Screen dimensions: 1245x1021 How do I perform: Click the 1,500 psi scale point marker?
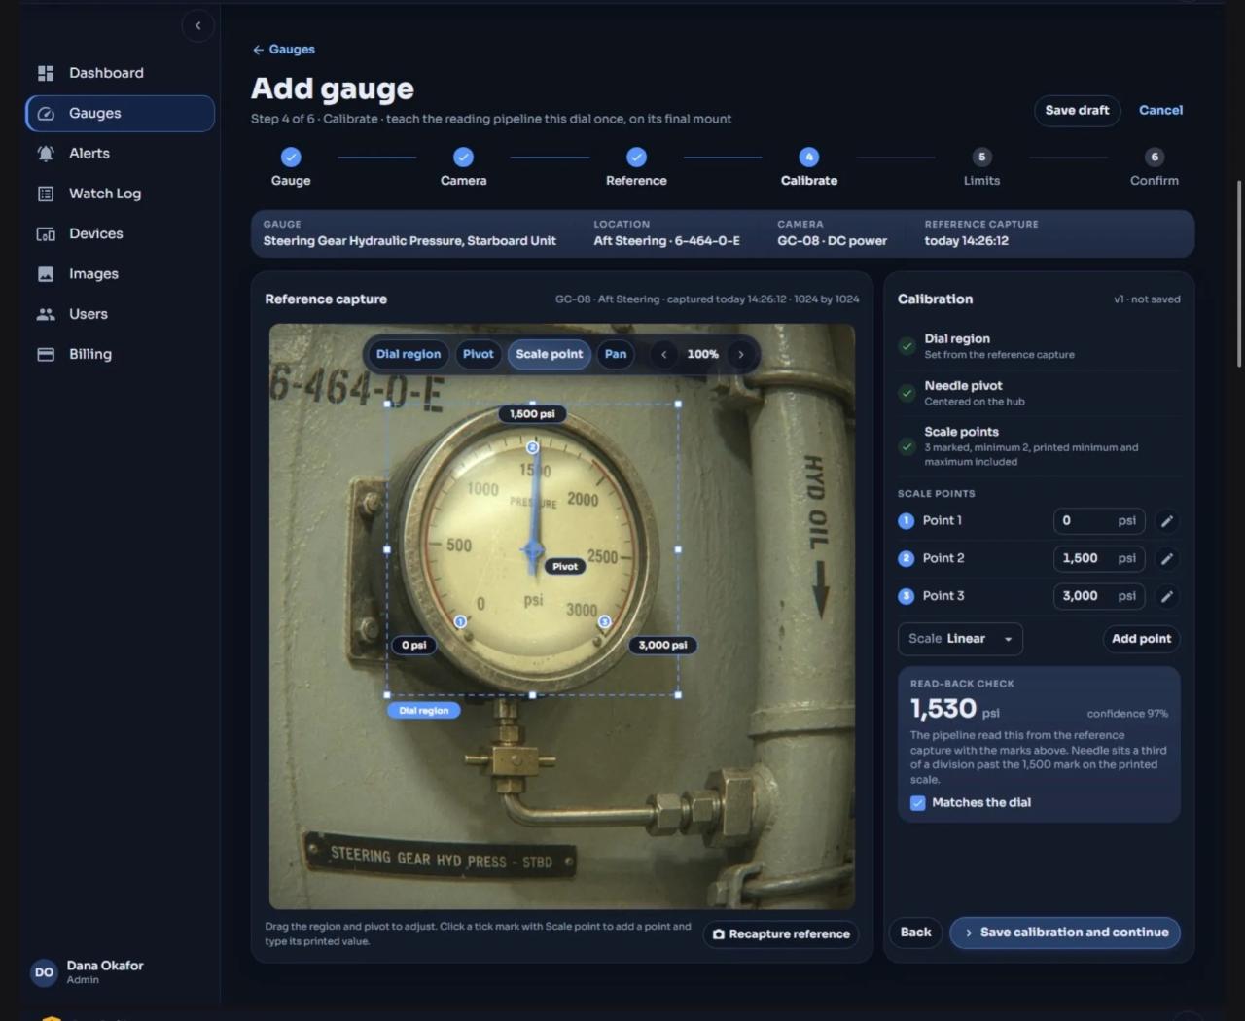532,447
